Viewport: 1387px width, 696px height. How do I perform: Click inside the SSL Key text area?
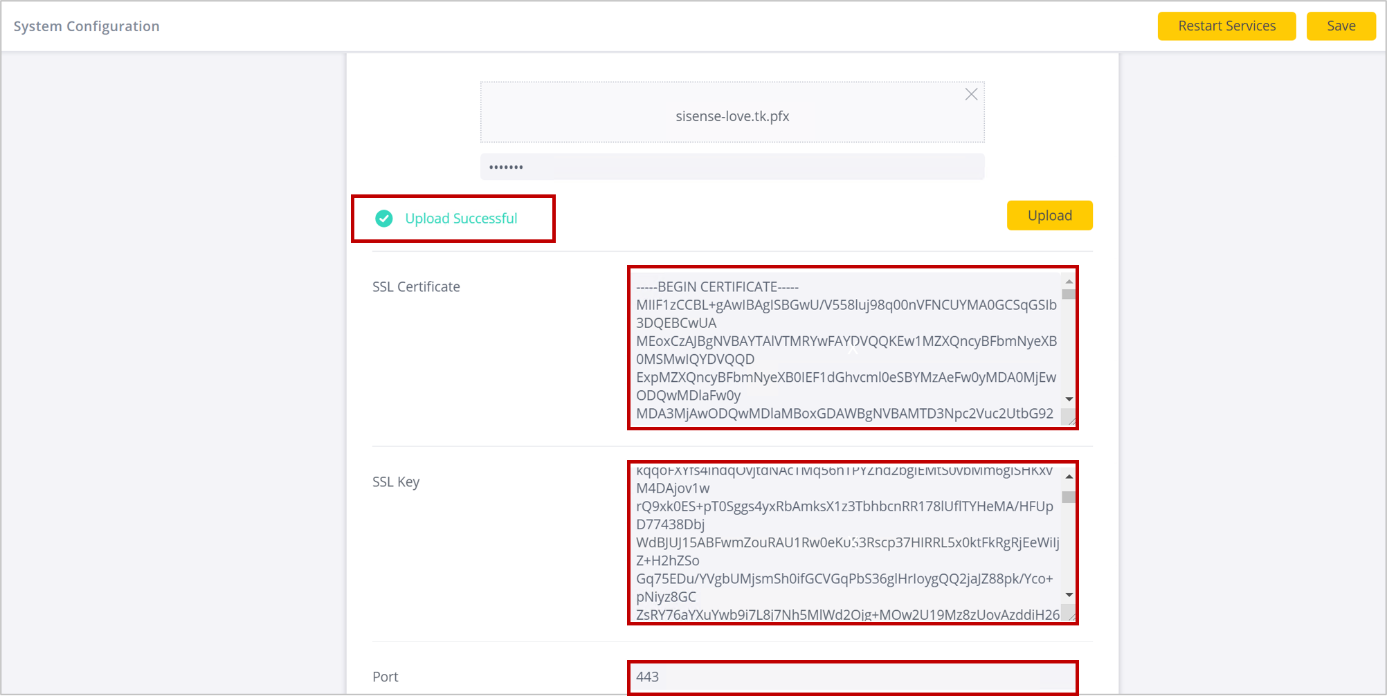click(x=846, y=543)
